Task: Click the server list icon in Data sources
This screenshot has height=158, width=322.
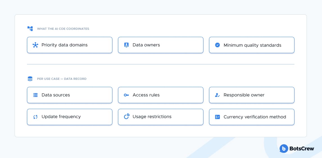Action: [35, 95]
